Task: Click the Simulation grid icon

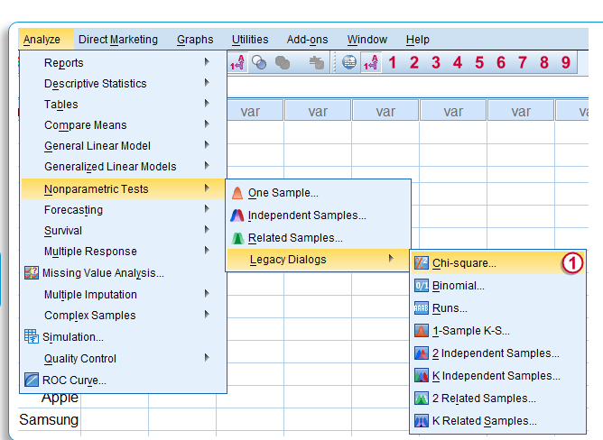Action: [32, 336]
